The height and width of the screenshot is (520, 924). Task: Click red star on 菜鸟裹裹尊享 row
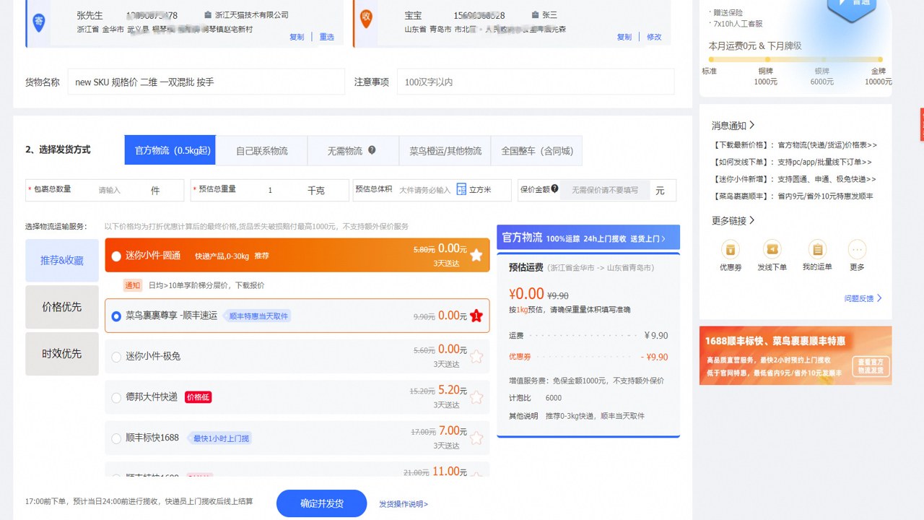coord(476,316)
